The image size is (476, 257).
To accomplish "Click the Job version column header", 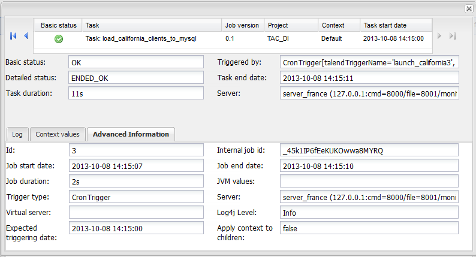I will pos(242,25).
